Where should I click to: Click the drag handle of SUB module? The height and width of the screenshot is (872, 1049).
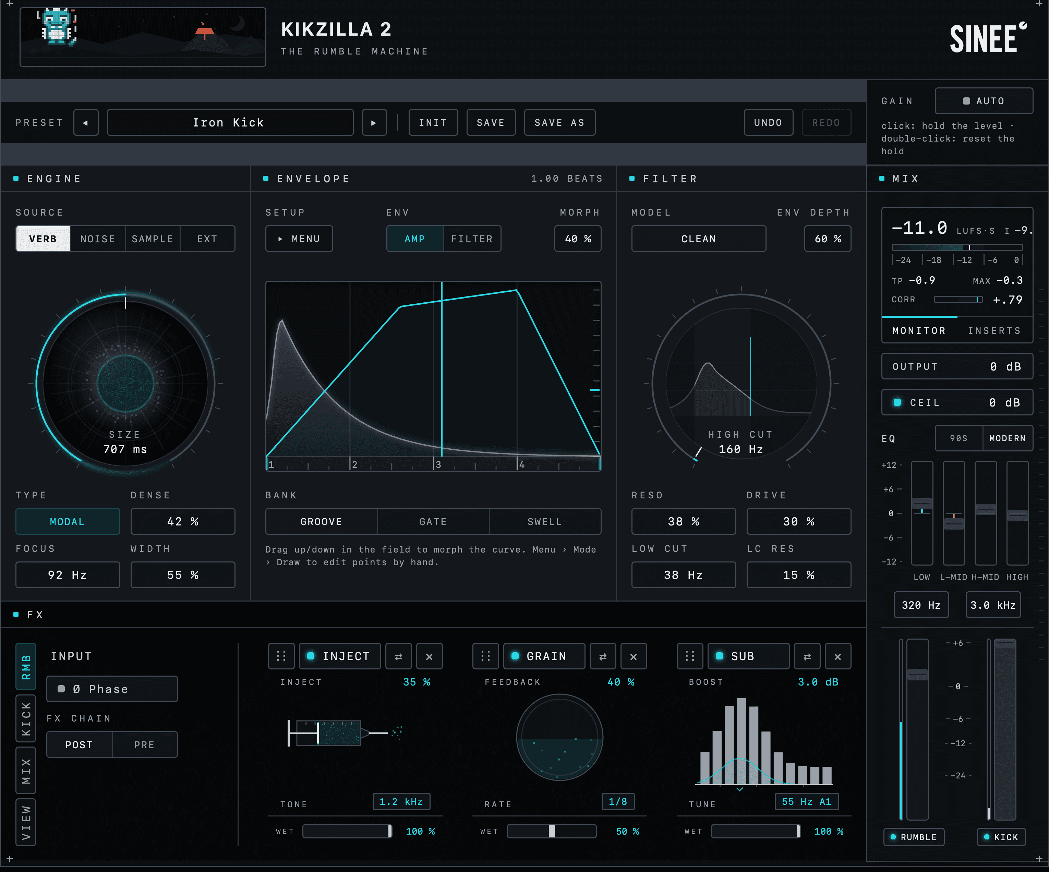[690, 656]
